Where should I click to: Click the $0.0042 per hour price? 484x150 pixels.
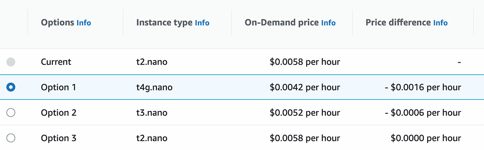305,87
